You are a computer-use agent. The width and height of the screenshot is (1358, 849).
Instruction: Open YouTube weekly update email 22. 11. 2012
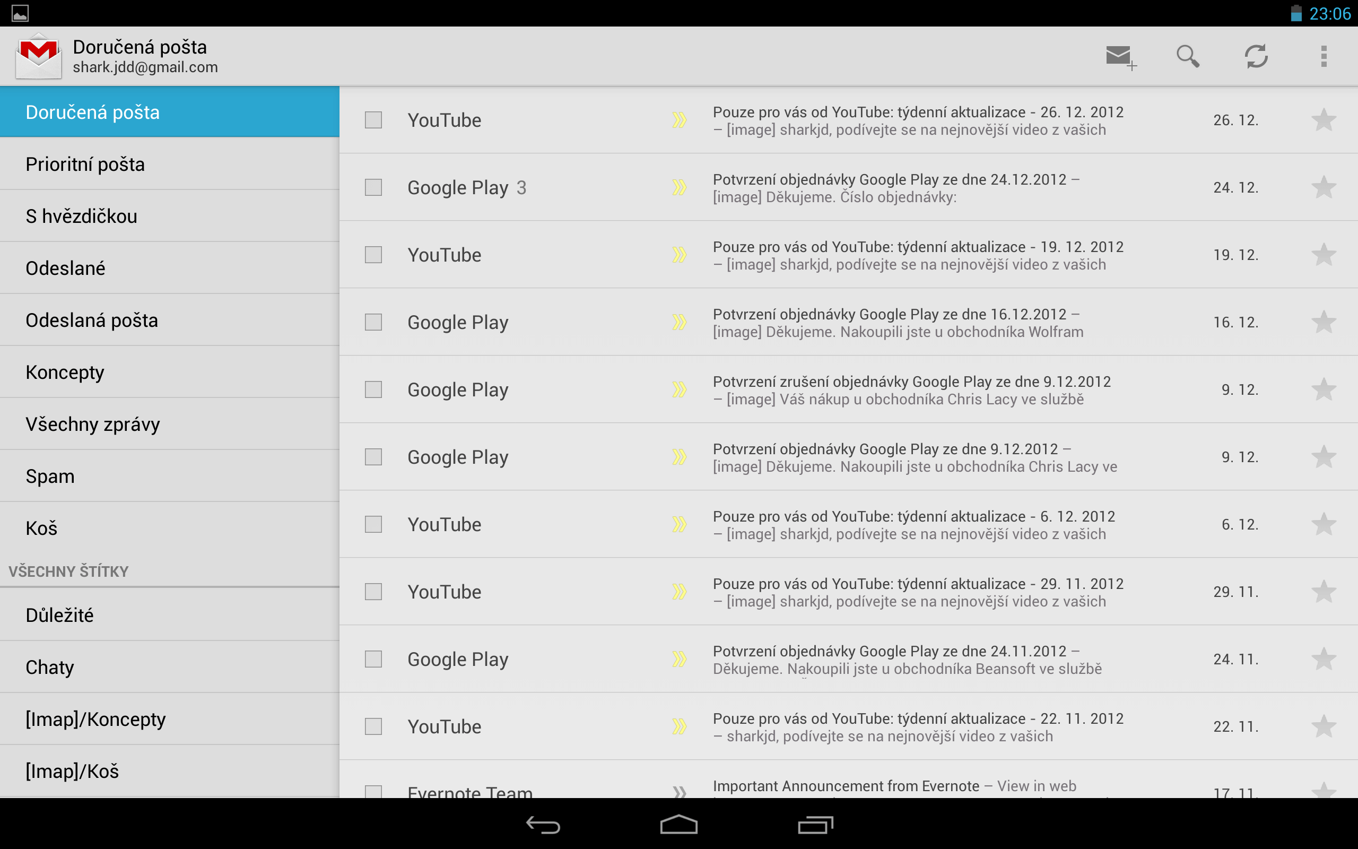(x=848, y=726)
